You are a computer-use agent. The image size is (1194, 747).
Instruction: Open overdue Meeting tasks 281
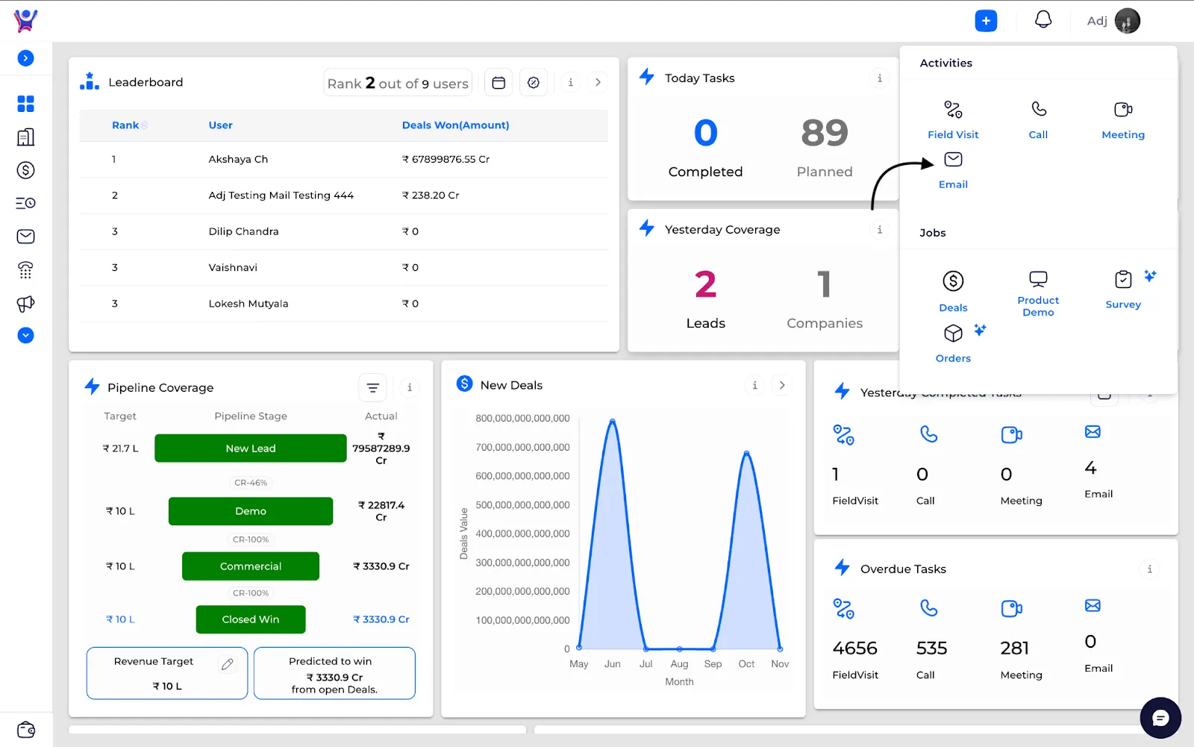1015,648
